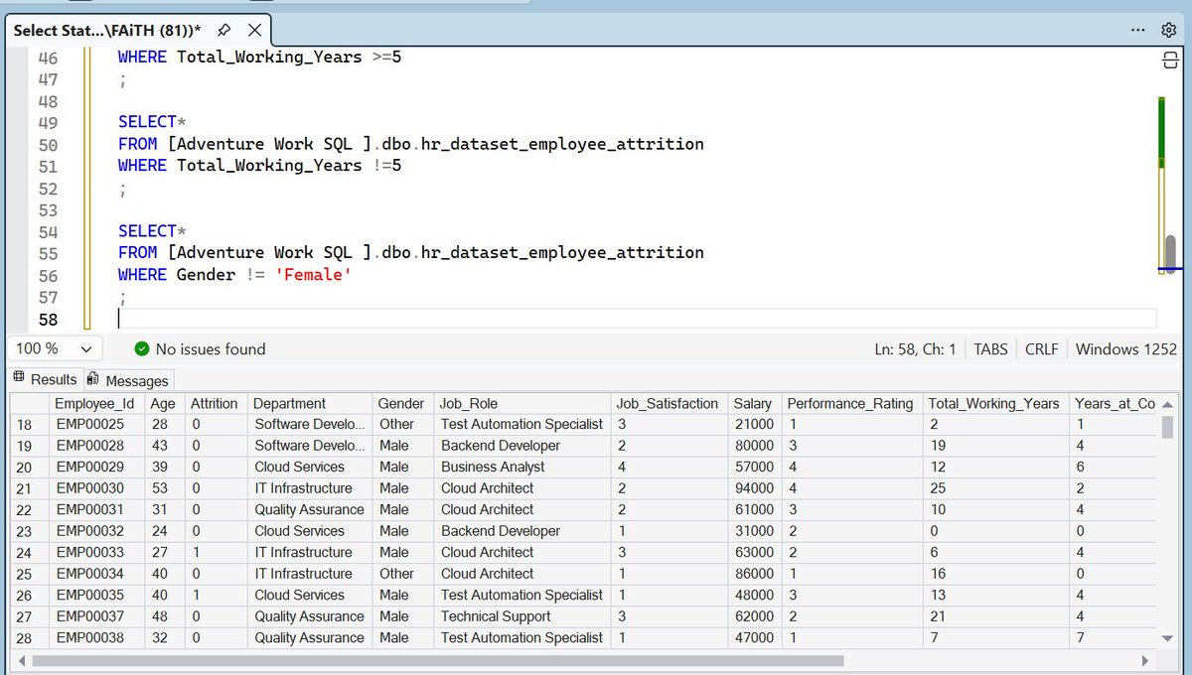Click the Ln: 58, Ch: 1 status indicator

pos(915,348)
